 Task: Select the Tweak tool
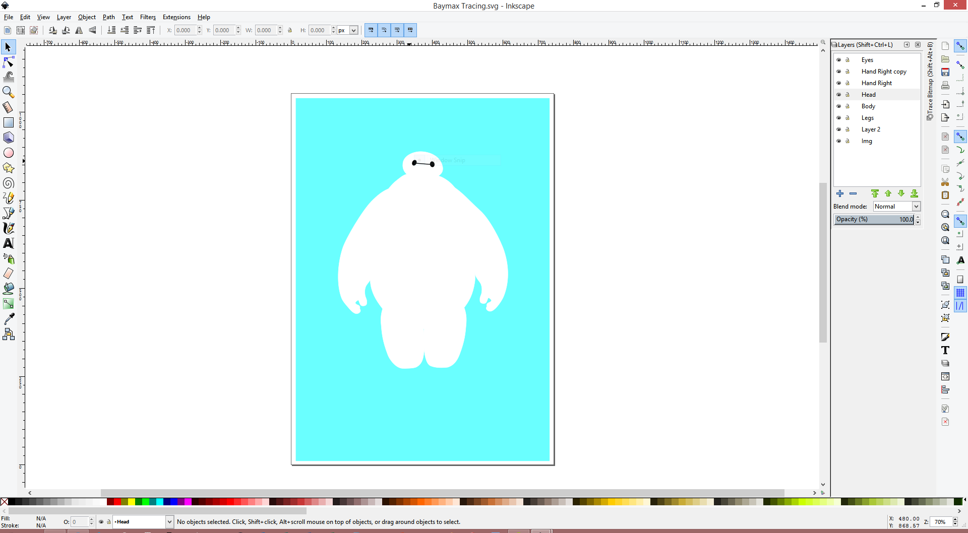8,77
